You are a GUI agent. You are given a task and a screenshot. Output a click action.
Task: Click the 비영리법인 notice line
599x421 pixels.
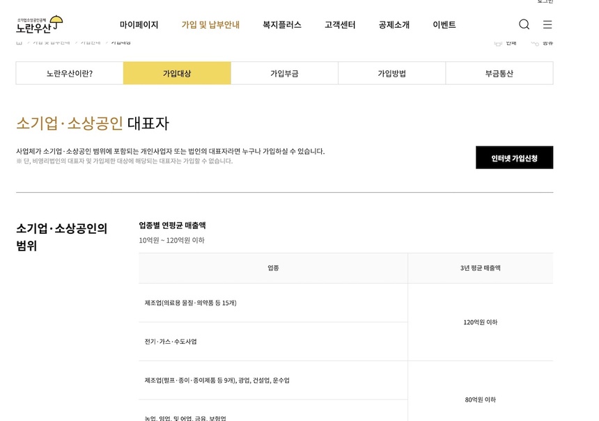click(x=124, y=161)
